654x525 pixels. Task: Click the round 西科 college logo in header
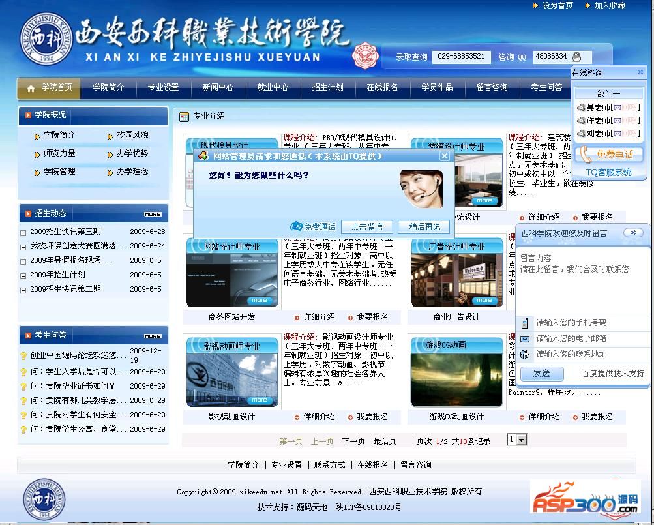pos(46,38)
